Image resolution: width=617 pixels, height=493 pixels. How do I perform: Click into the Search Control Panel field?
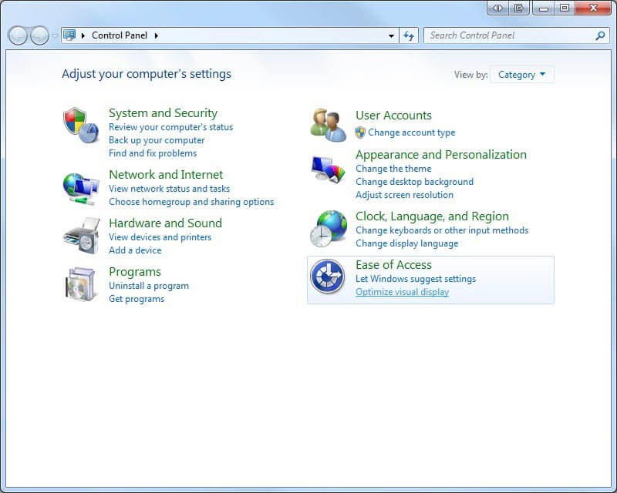[509, 35]
